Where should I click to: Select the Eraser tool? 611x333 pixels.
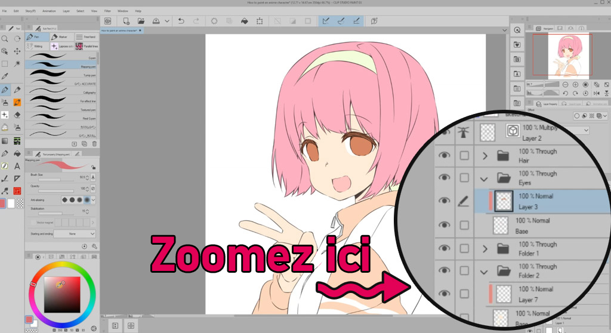pyautogui.click(x=17, y=115)
